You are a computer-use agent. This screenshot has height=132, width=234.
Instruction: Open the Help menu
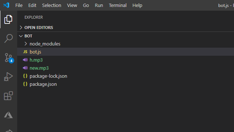137,5
